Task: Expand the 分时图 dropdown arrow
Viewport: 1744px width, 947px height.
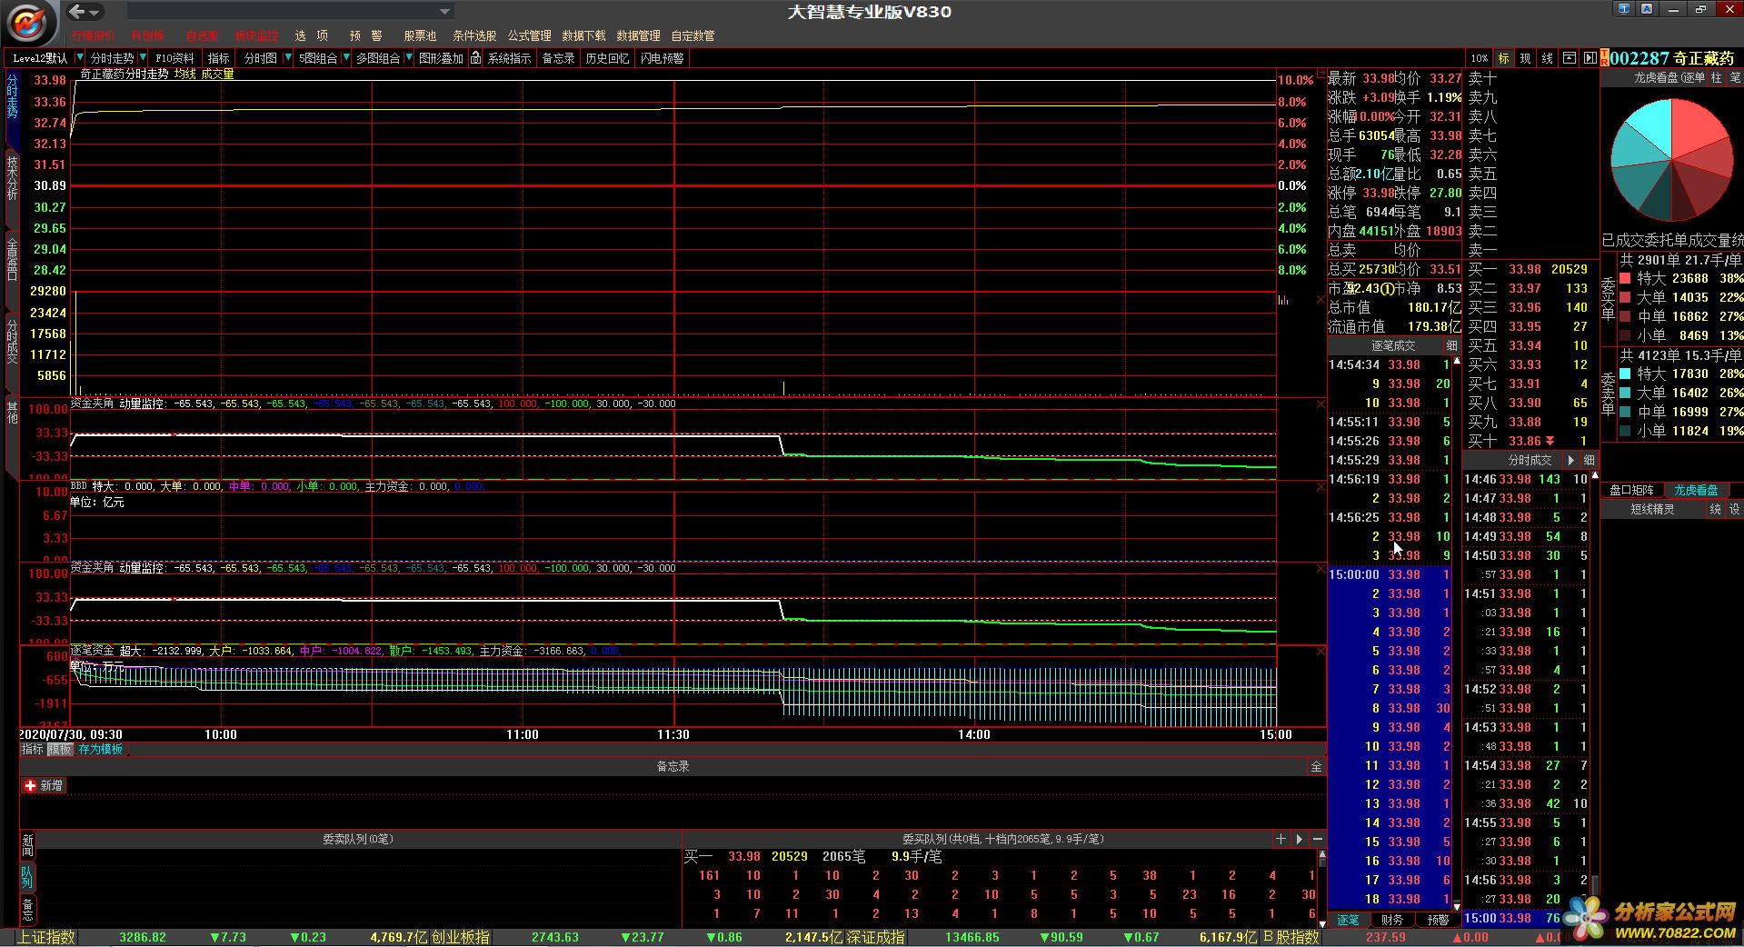Action: click(x=288, y=58)
